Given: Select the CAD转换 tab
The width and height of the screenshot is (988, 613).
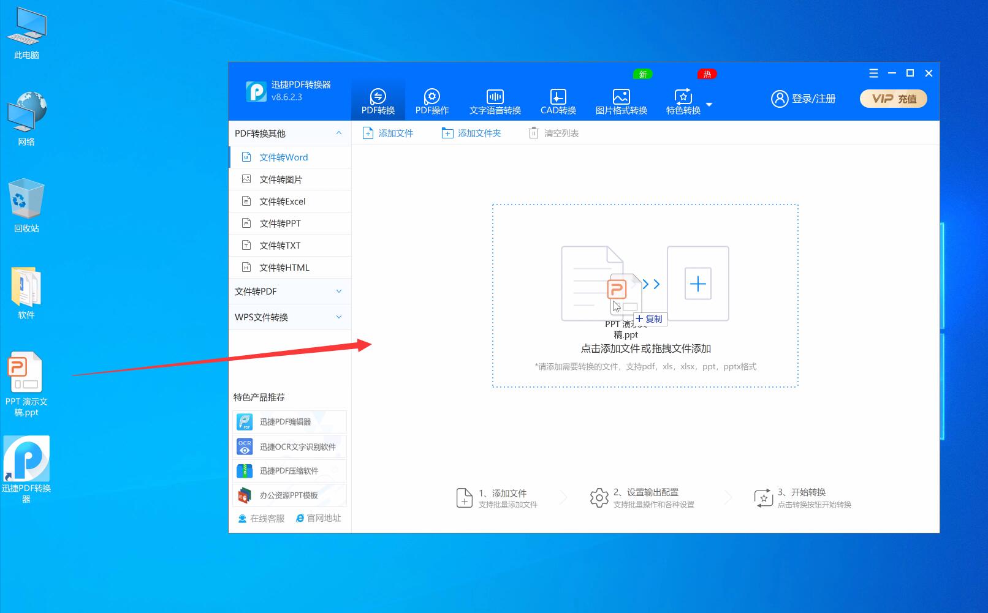Looking at the screenshot, I should click(558, 102).
